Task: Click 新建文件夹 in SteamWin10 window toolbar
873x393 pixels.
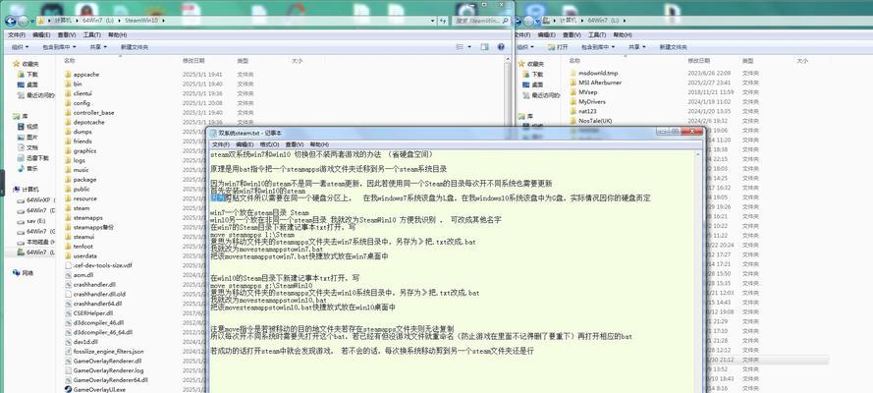Action: [135, 47]
